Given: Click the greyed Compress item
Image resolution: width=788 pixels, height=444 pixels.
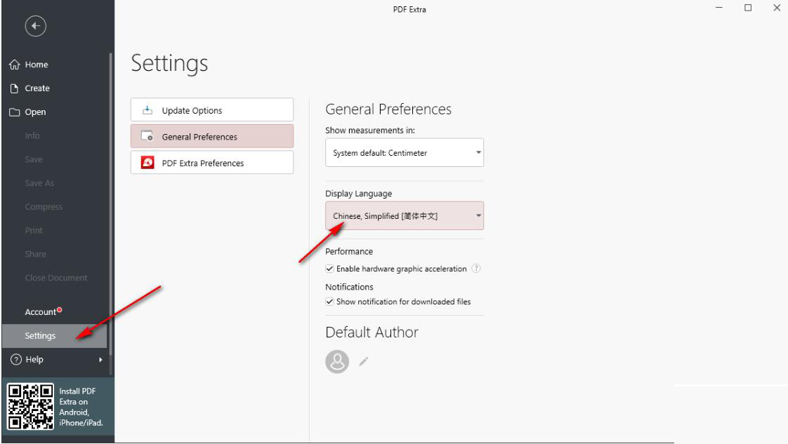Looking at the screenshot, I should [x=44, y=207].
